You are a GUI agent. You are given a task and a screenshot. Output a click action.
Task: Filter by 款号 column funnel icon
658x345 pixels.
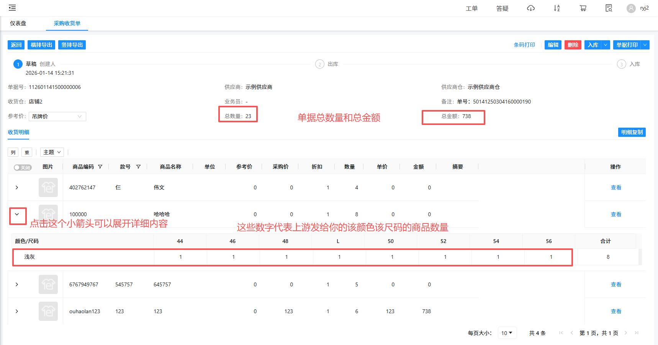[x=138, y=167]
